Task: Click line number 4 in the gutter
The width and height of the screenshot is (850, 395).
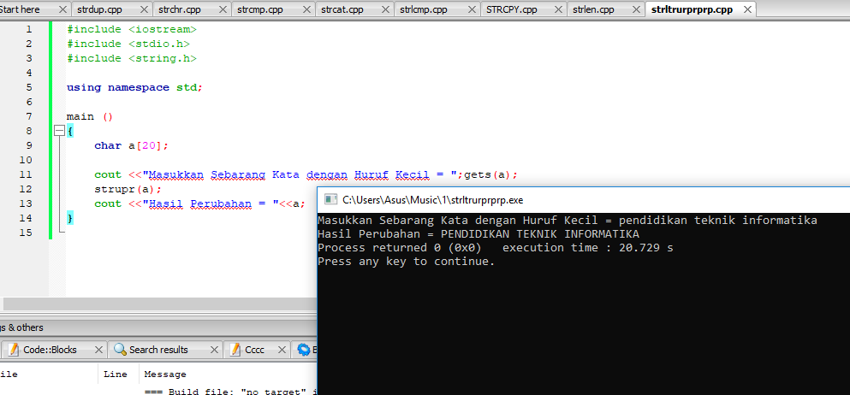Action: coord(28,73)
